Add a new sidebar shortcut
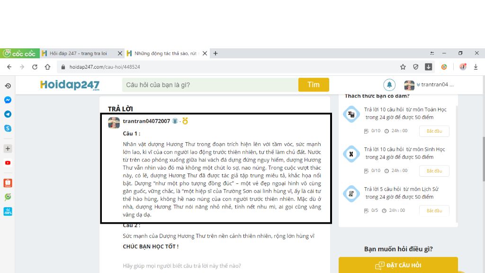 8,148
